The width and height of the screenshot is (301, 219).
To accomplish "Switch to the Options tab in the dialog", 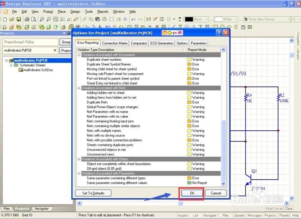I will [182, 43].
